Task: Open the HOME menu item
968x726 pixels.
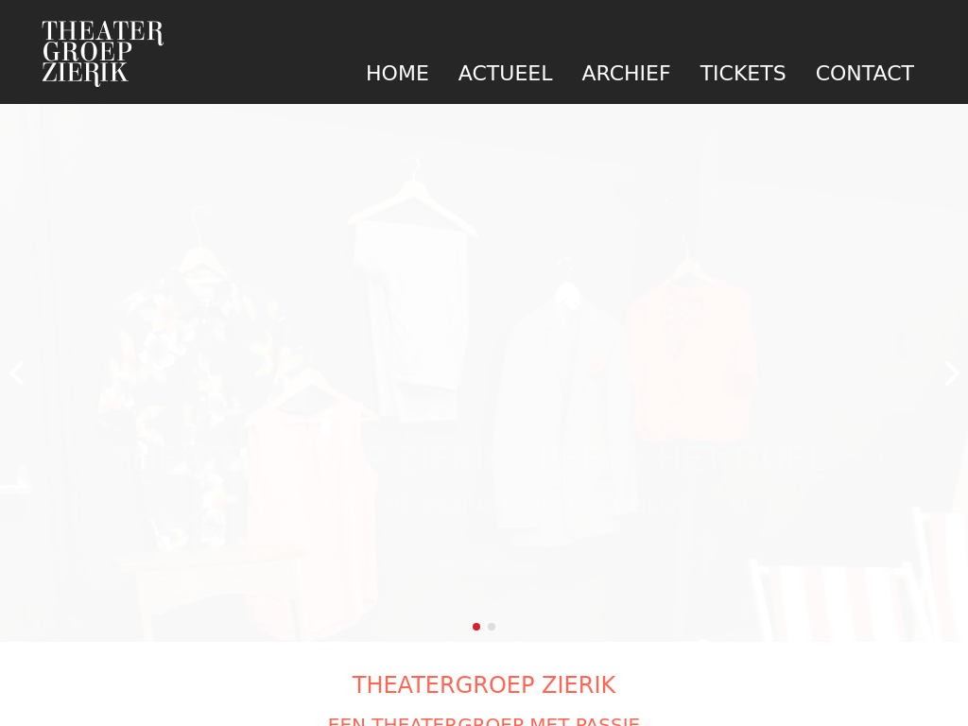Action: 397,73
